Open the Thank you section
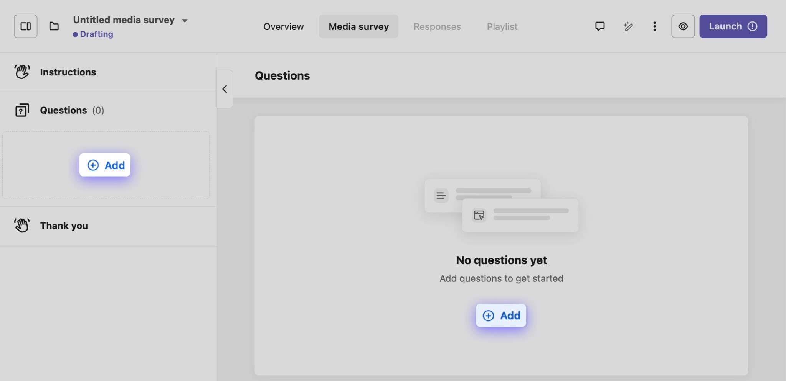This screenshot has width=786, height=381. pyautogui.click(x=64, y=226)
